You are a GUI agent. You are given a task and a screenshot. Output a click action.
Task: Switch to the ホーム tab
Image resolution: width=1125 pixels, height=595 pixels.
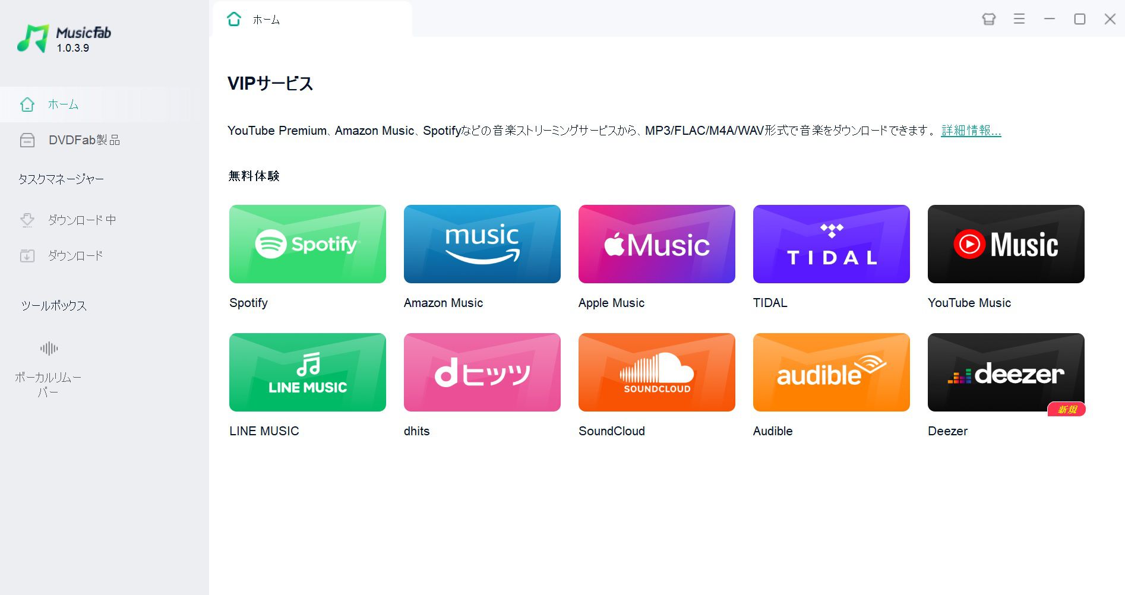[312, 19]
